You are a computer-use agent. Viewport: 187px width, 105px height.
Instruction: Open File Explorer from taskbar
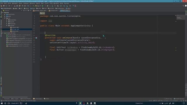(x=88, y=103)
